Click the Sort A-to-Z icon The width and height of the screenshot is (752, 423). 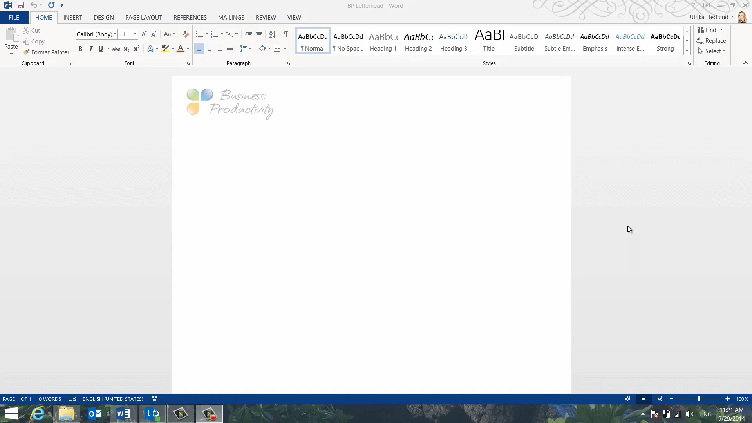pos(273,34)
